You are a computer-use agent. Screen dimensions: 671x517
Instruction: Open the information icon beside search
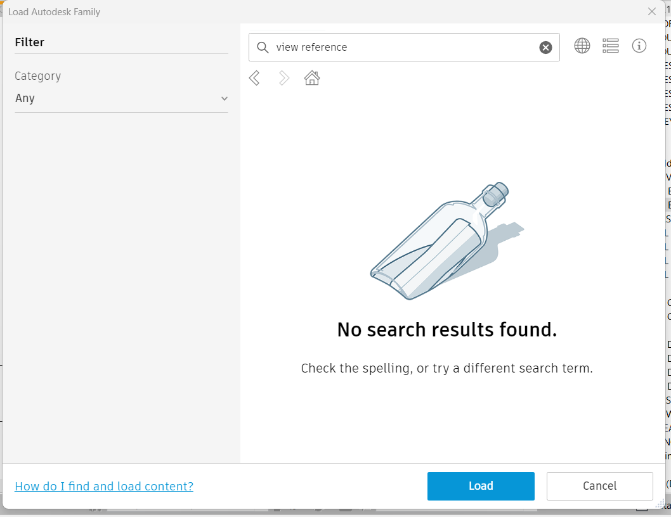tap(639, 46)
